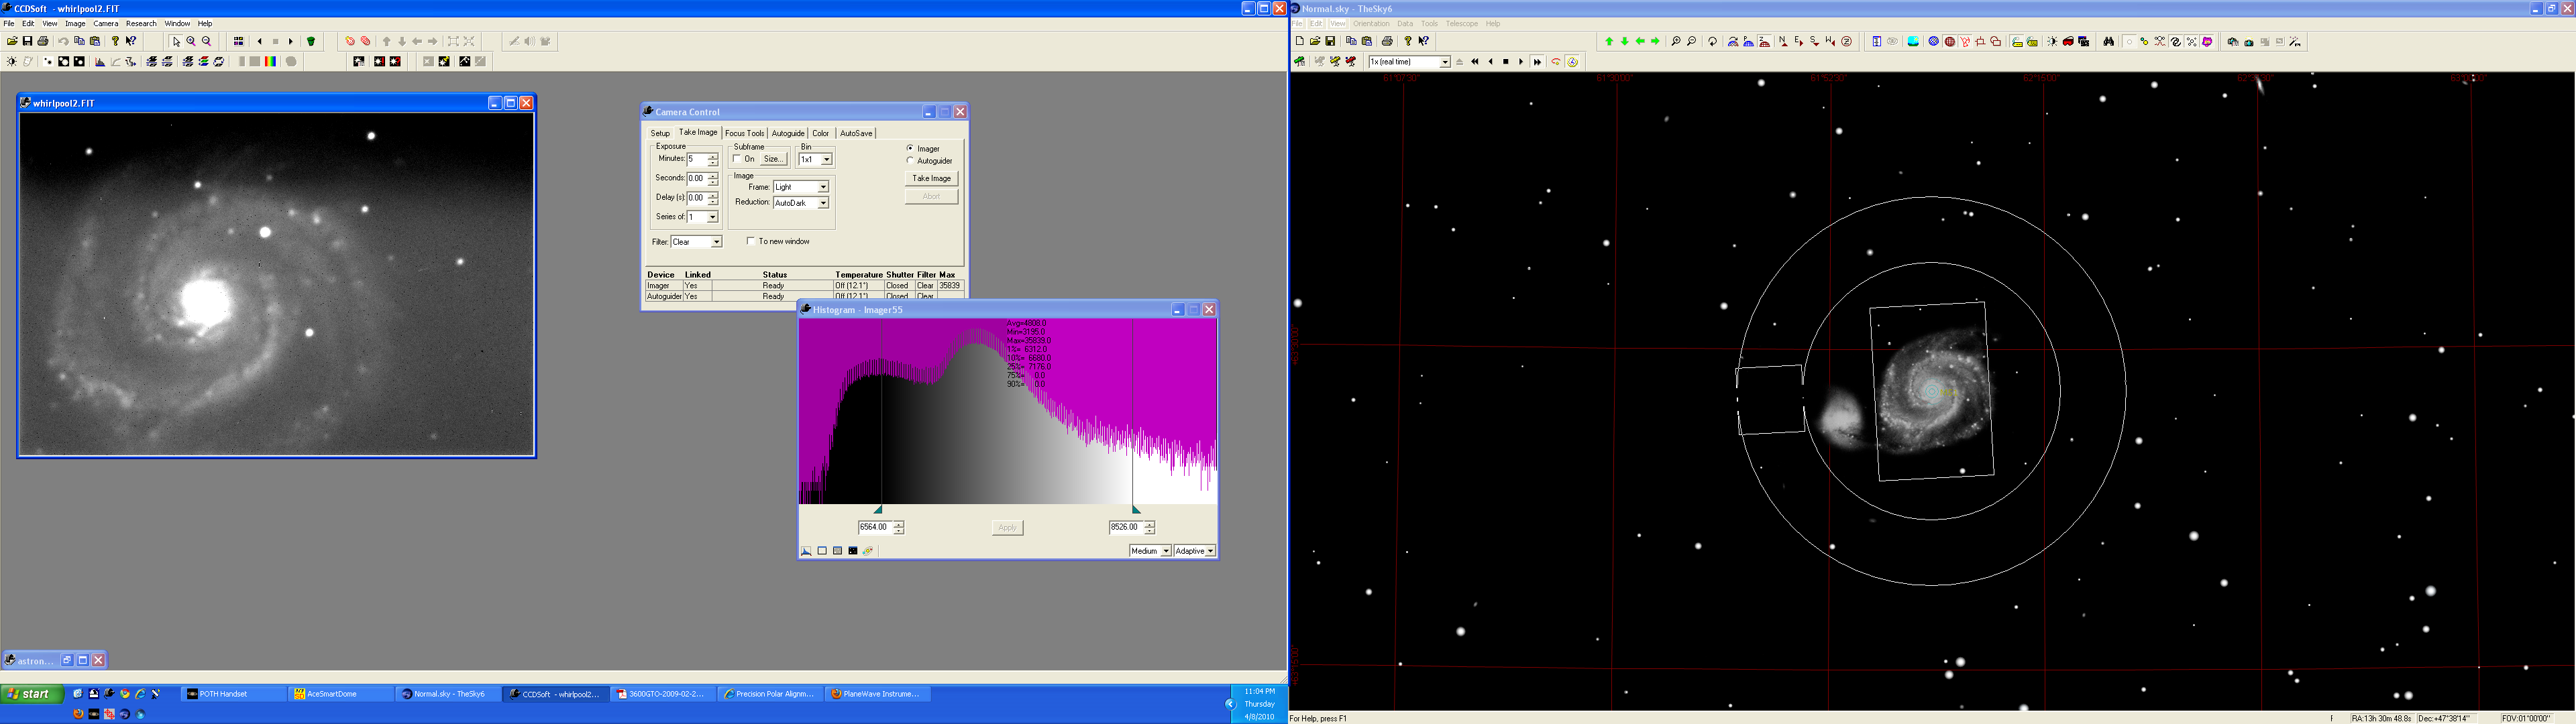Viewport: 2576px width, 724px height.
Task: Expand the Filter Clear dropdown
Action: click(x=716, y=242)
